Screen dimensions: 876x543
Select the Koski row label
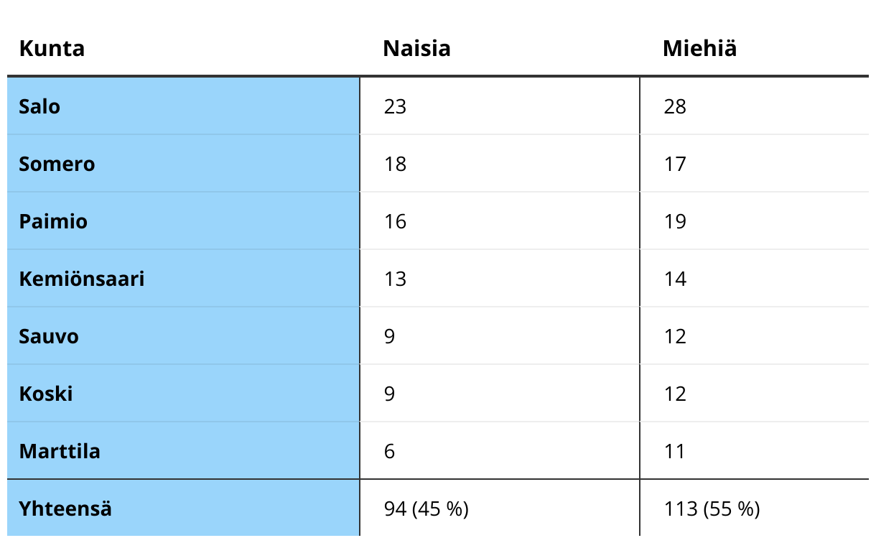[46, 394]
